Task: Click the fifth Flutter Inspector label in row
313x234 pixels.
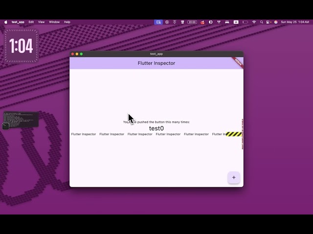Action: click(196, 135)
